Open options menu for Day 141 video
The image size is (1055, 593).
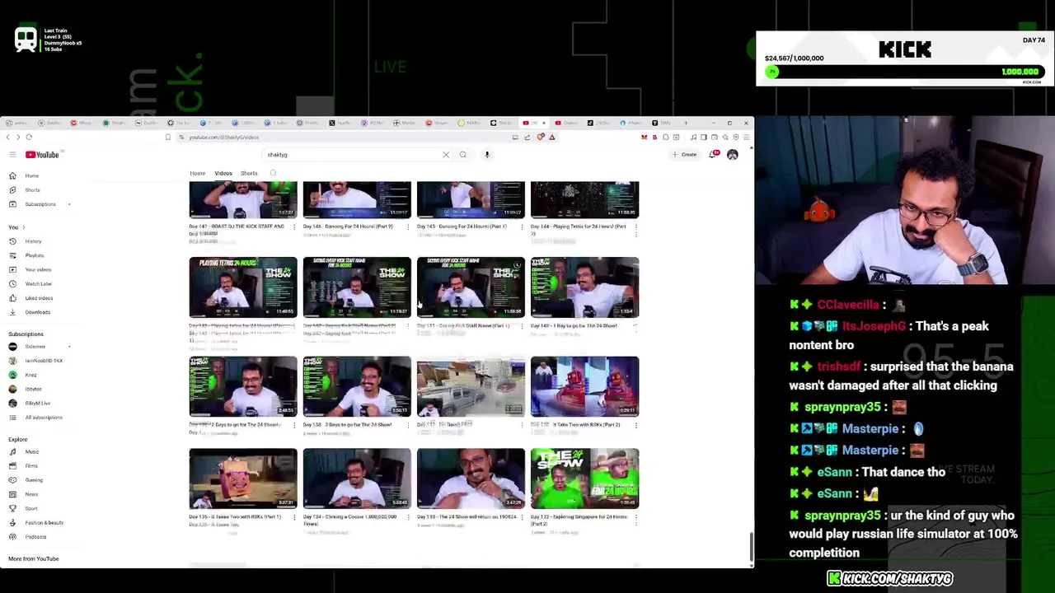click(522, 326)
